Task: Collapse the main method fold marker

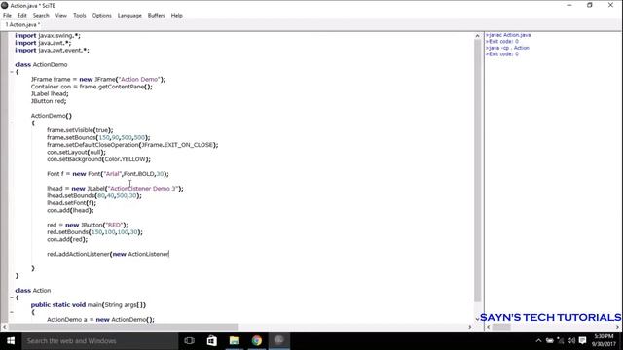Action: pos(12,312)
